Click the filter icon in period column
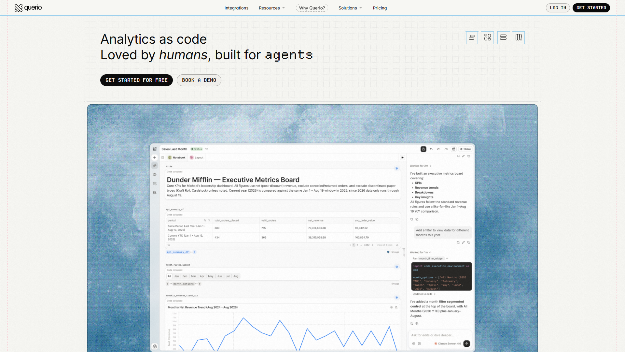The width and height of the screenshot is (625, 352). [x=209, y=221]
